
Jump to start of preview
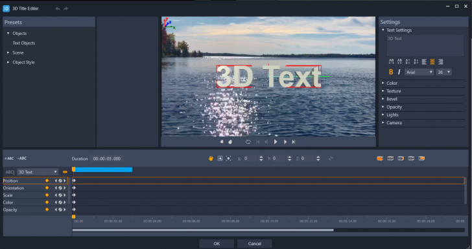pos(257,142)
